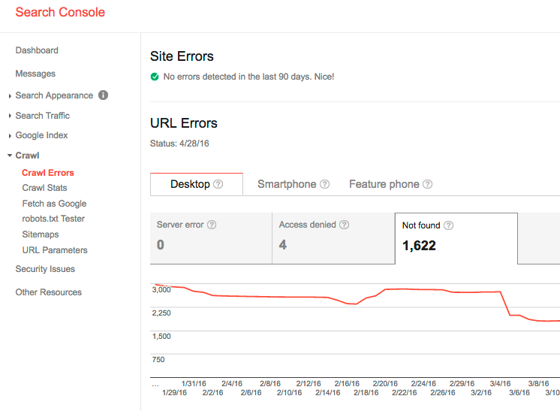Click the 2/29/16 date label
Viewport: 560px width, 411px height.
(462, 383)
